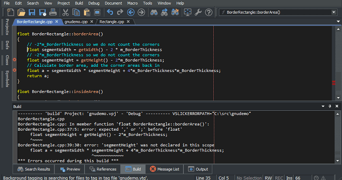The image size is (342, 180).
Task: Click the Paste clipboard icon
Action: click(87, 12)
